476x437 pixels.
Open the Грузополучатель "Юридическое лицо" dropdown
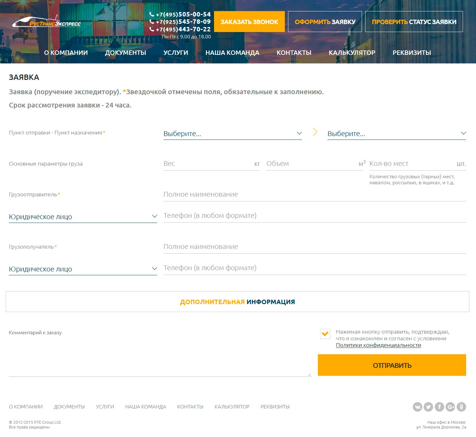[83, 269]
